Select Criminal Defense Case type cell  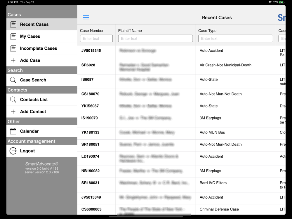[x=219, y=209]
